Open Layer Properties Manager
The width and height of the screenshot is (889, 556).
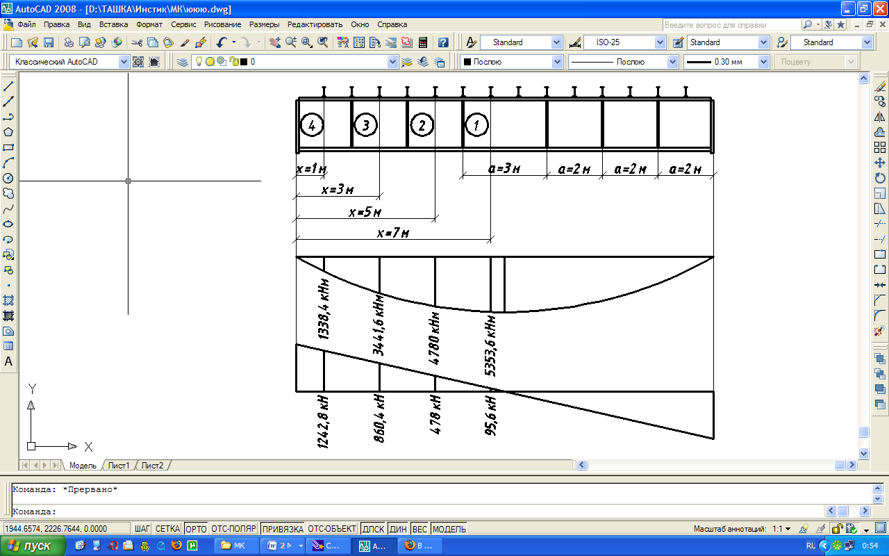(x=182, y=62)
